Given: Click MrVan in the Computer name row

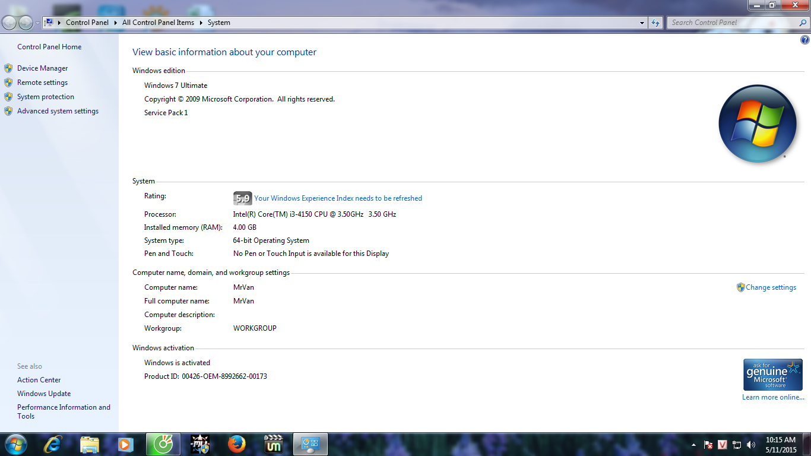Looking at the screenshot, I should (x=243, y=287).
